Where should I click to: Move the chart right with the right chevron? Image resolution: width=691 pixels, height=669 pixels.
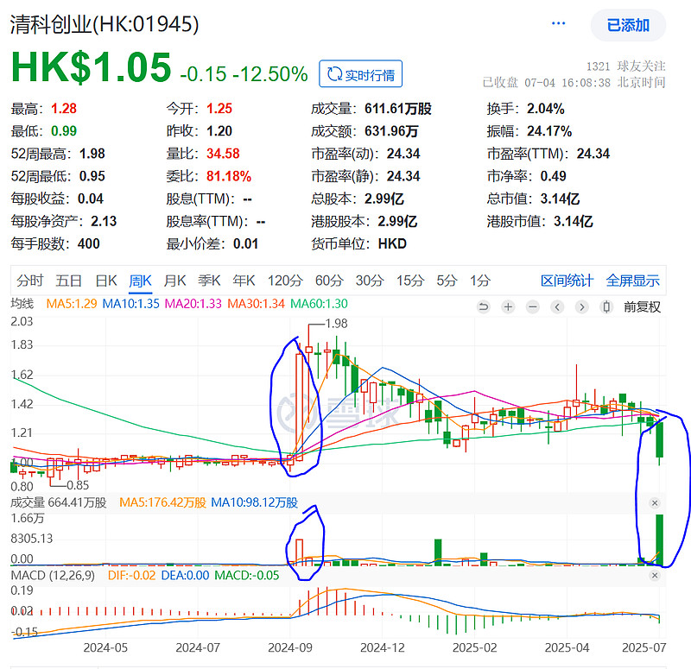point(581,306)
